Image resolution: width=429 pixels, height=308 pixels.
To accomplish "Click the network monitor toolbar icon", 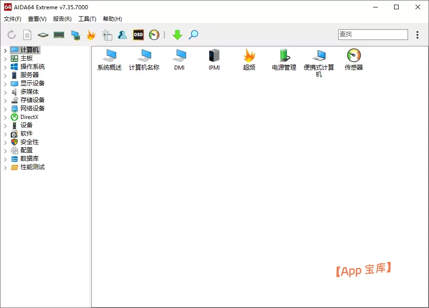I will pos(75,35).
